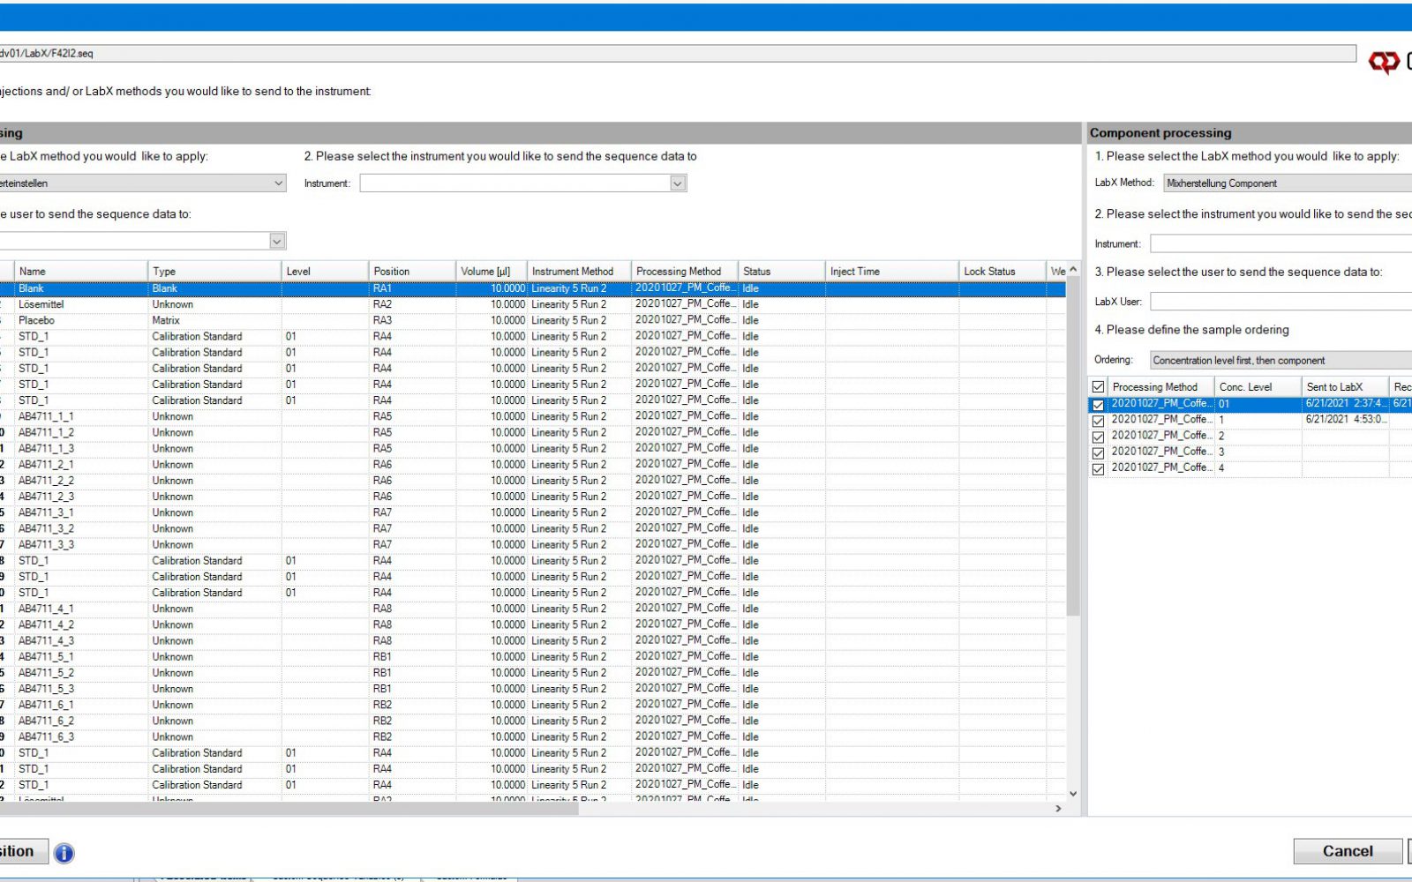Image resolution: width=1412 pixels, height=882 pixels.
Task: Open the LabX method dropdown showing erteinstellen
Action: 280,183
